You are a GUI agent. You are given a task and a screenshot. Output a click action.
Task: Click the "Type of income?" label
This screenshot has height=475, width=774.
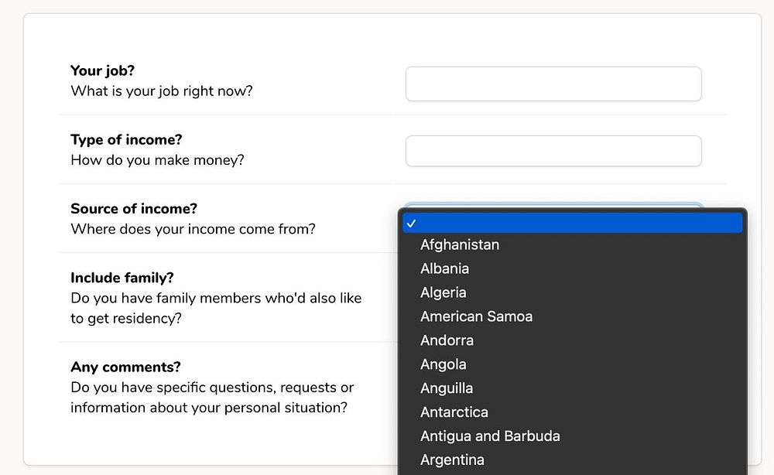pos(126,139)
